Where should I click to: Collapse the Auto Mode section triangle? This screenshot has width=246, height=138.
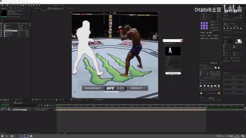coord(200,65)
